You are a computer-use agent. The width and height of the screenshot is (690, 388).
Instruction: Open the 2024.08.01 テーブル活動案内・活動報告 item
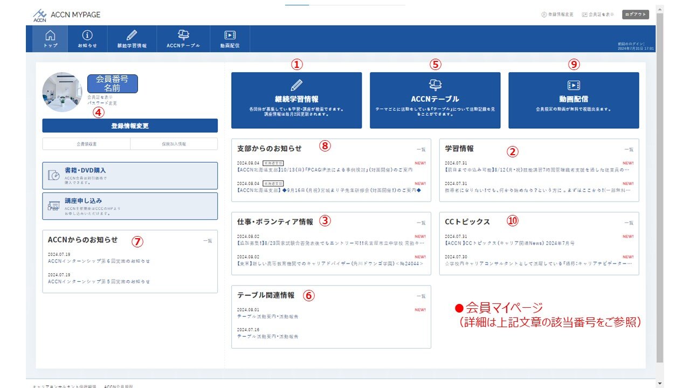(267, 316)
